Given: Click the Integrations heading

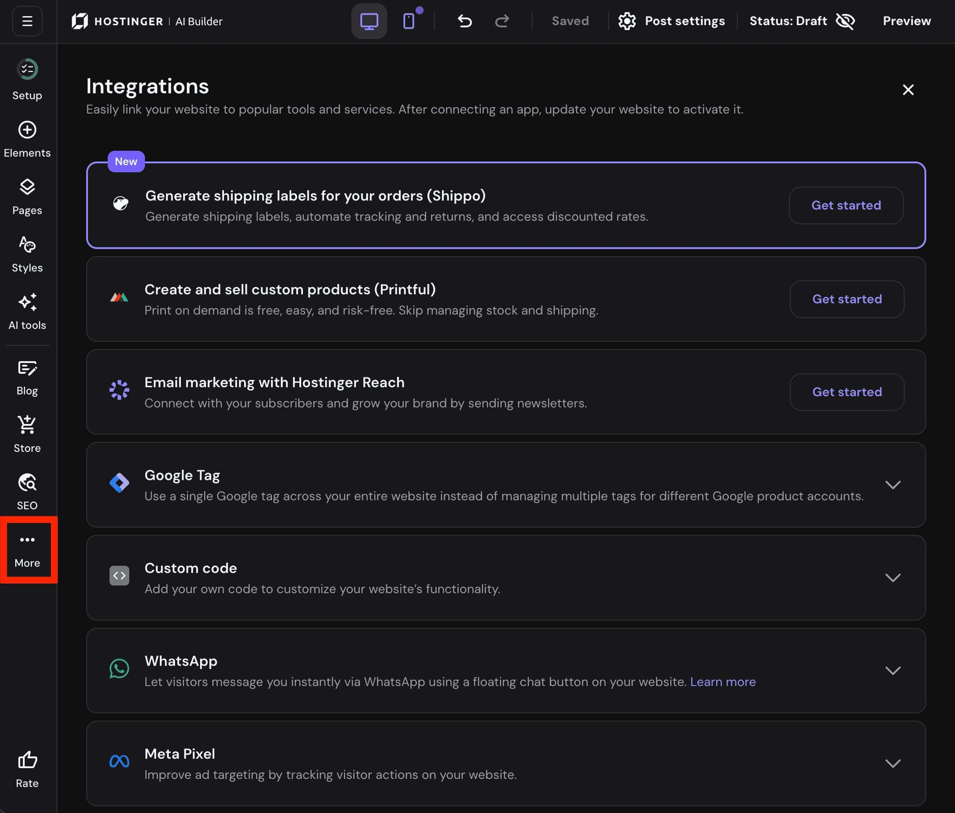Looking at the screenshot, I should tap(148, 86).
